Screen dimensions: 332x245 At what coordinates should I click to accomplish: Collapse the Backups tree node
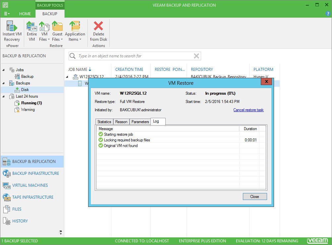tap(3, 83)
